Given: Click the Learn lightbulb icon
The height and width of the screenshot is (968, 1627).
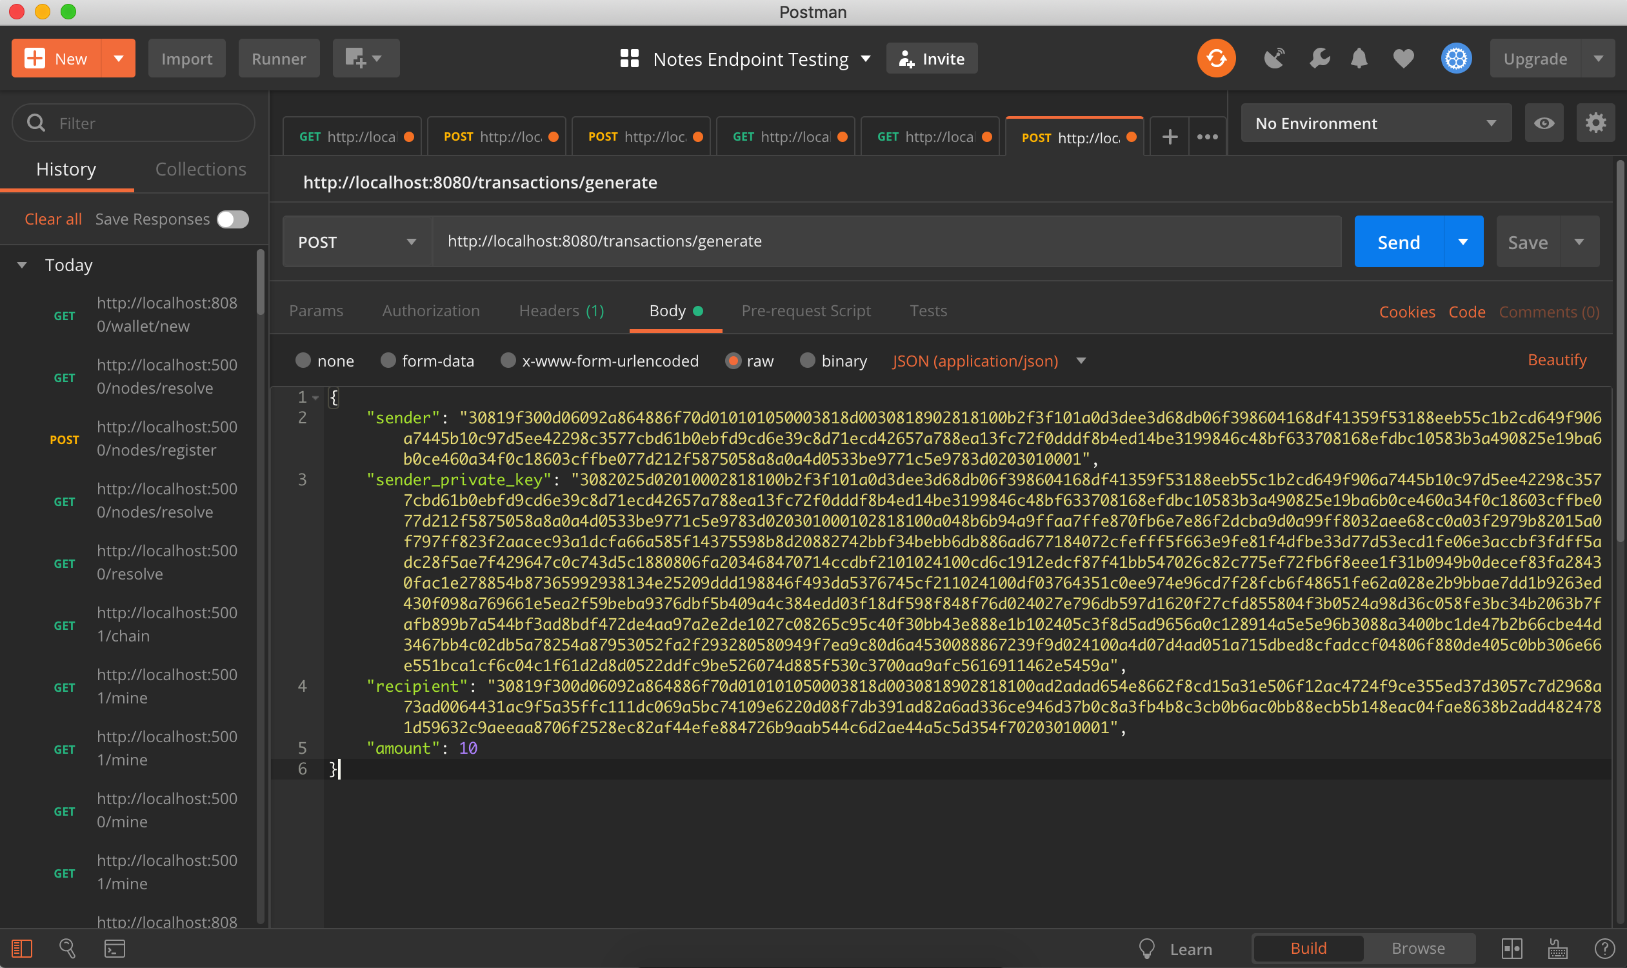Looking at the screenshot, I should [x=1147, y=949].
